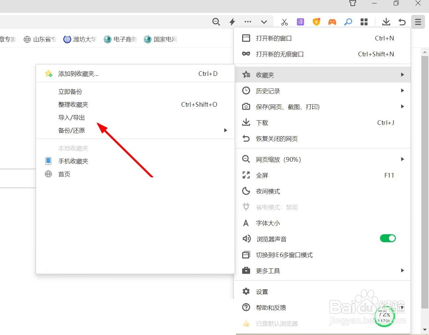Activate the lightning acceleration icon
Viewport: 429px width, 335px height.
pos(232,22)
